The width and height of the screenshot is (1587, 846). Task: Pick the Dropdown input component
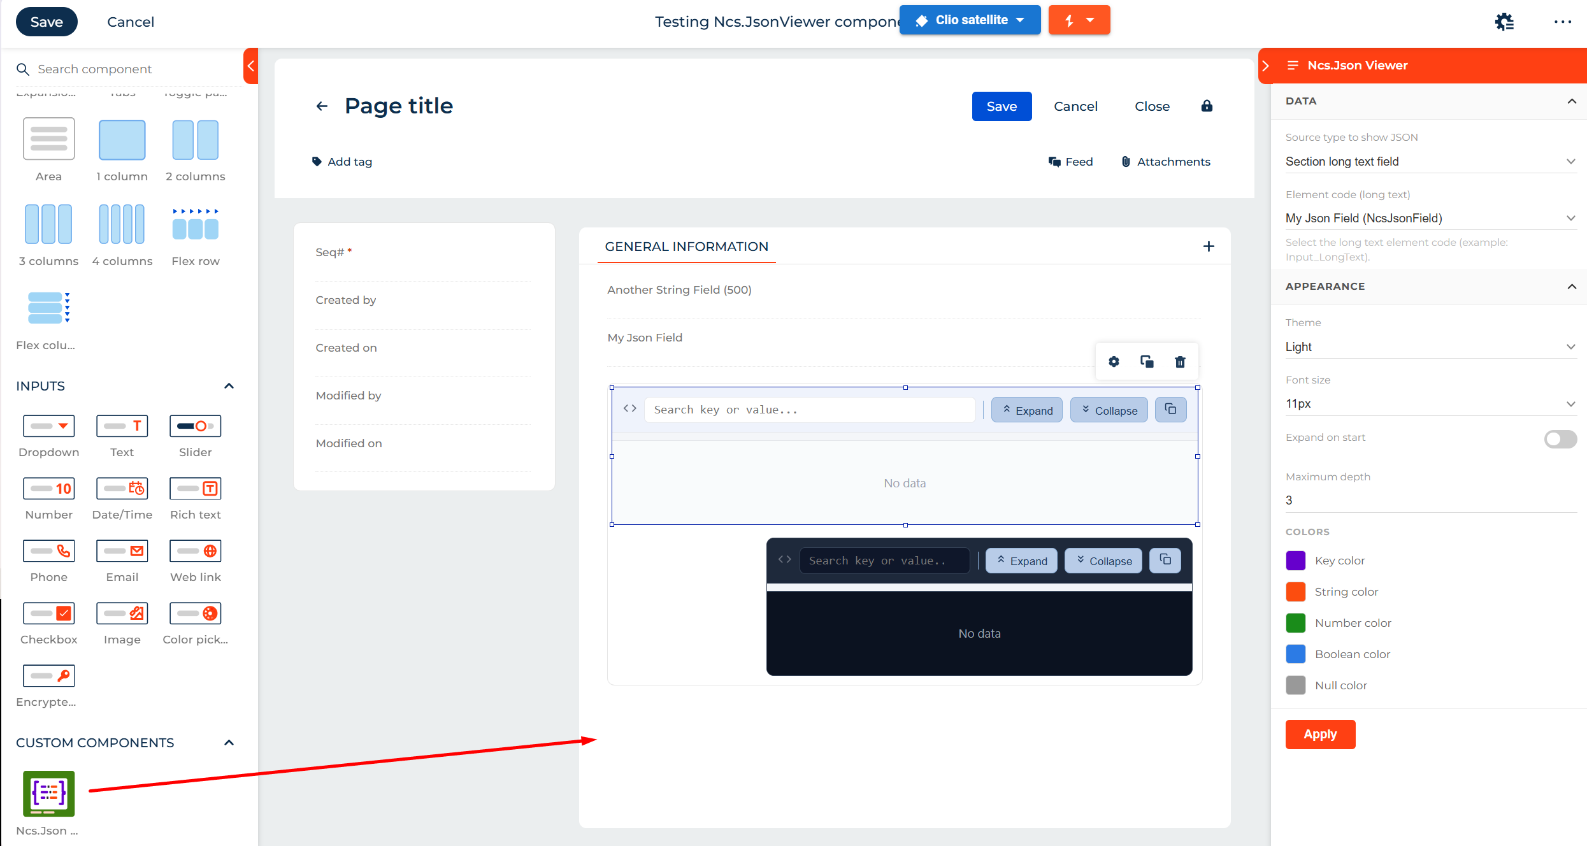tap(48, 426)
